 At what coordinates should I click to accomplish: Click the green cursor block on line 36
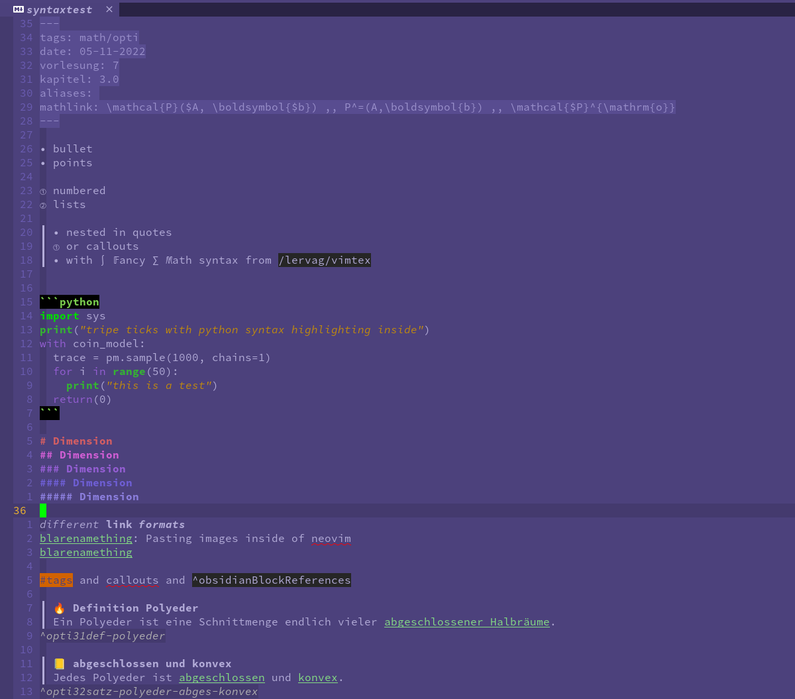point(43,510)
